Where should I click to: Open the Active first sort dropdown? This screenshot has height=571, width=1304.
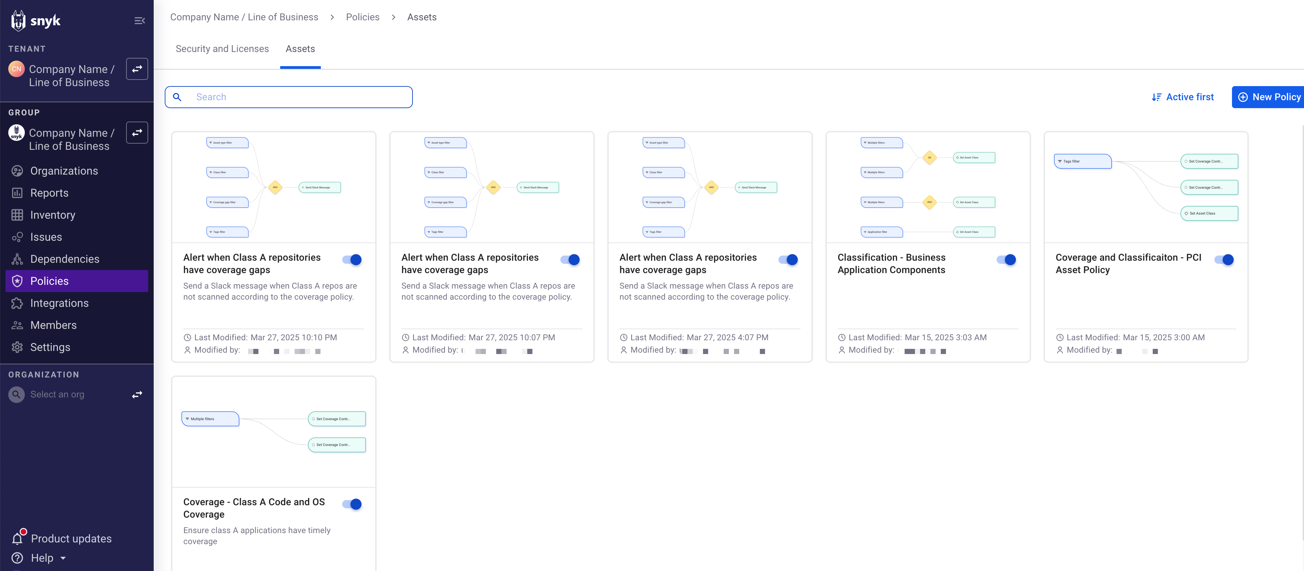[x=1182, y=97]
